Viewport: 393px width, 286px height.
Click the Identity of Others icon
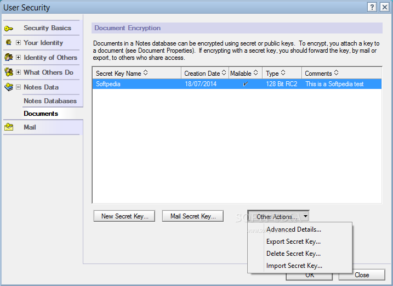point(9,57)
